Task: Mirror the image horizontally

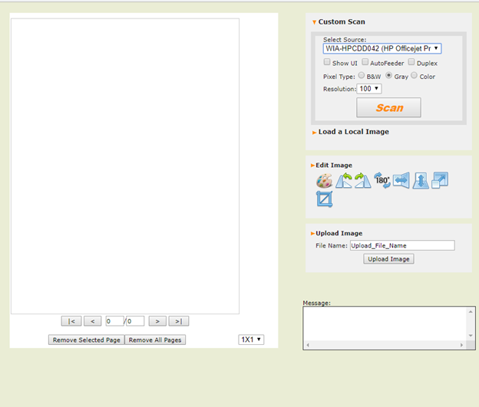Action: click(x=401, y=182)
